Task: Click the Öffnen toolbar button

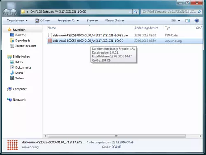Action: click(x=42, y=21)
